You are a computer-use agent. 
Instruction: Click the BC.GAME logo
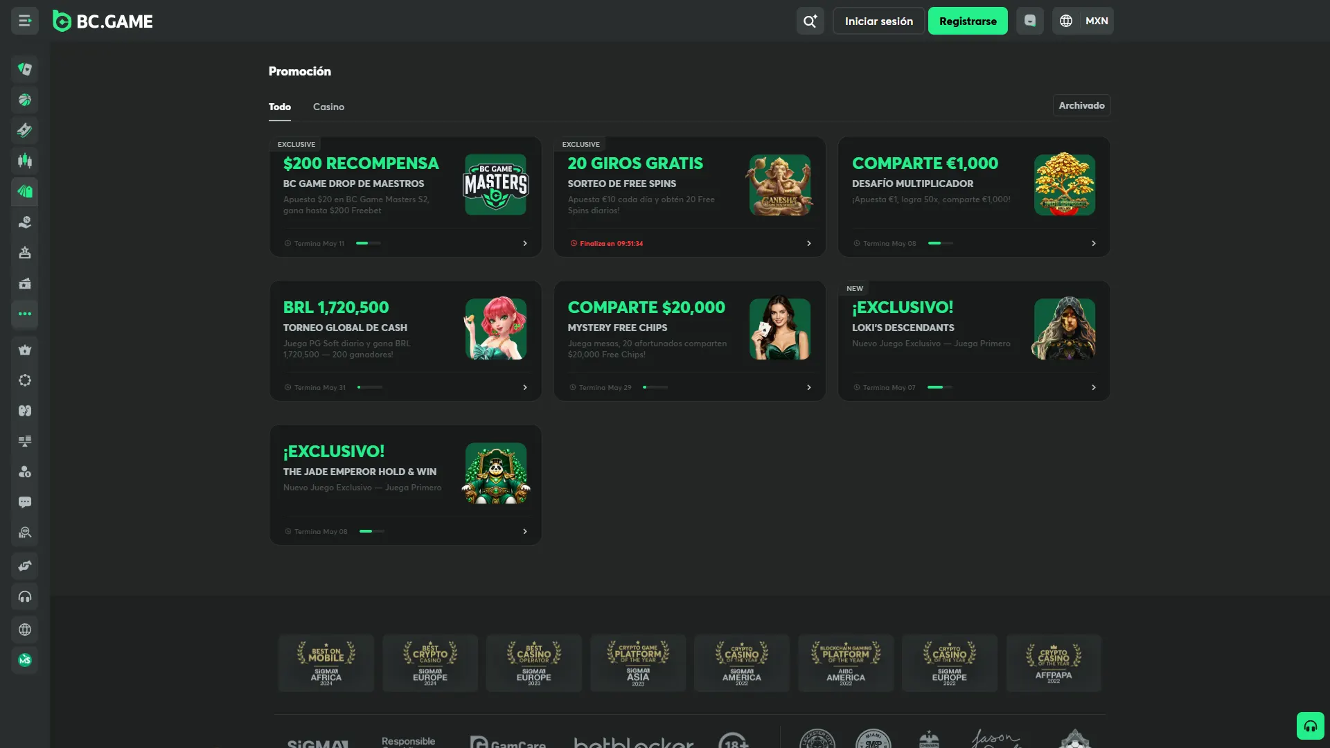103,21
